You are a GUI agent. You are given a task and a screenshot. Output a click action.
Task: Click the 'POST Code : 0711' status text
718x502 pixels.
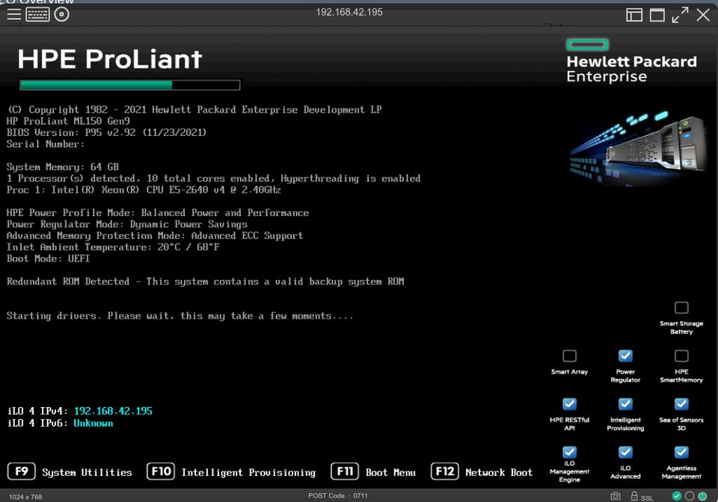point(338,495)
